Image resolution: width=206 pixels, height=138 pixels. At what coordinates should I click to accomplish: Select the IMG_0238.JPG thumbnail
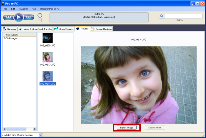47,38
